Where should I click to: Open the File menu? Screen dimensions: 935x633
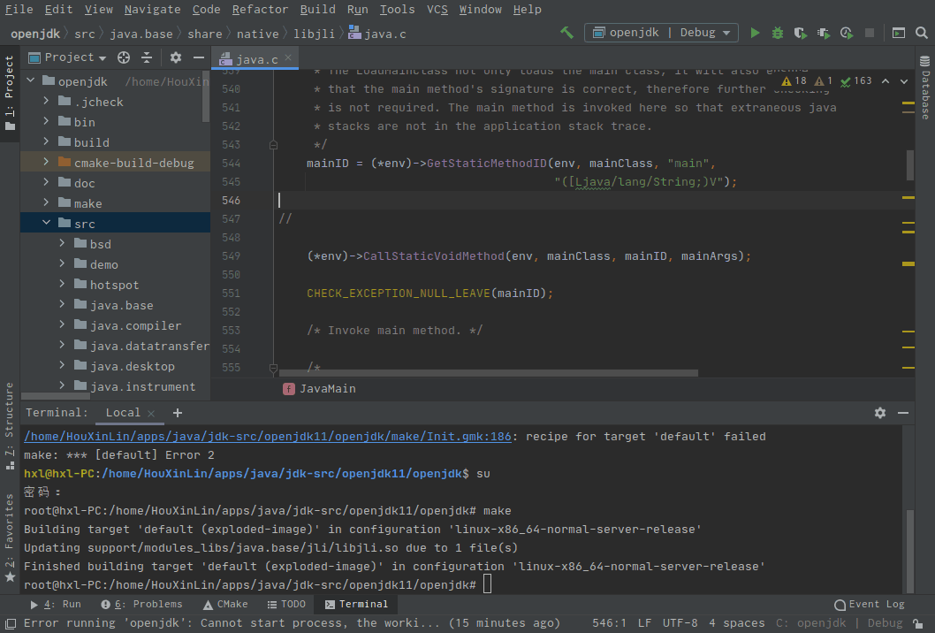pyautogui.click(x=19, y=10)
